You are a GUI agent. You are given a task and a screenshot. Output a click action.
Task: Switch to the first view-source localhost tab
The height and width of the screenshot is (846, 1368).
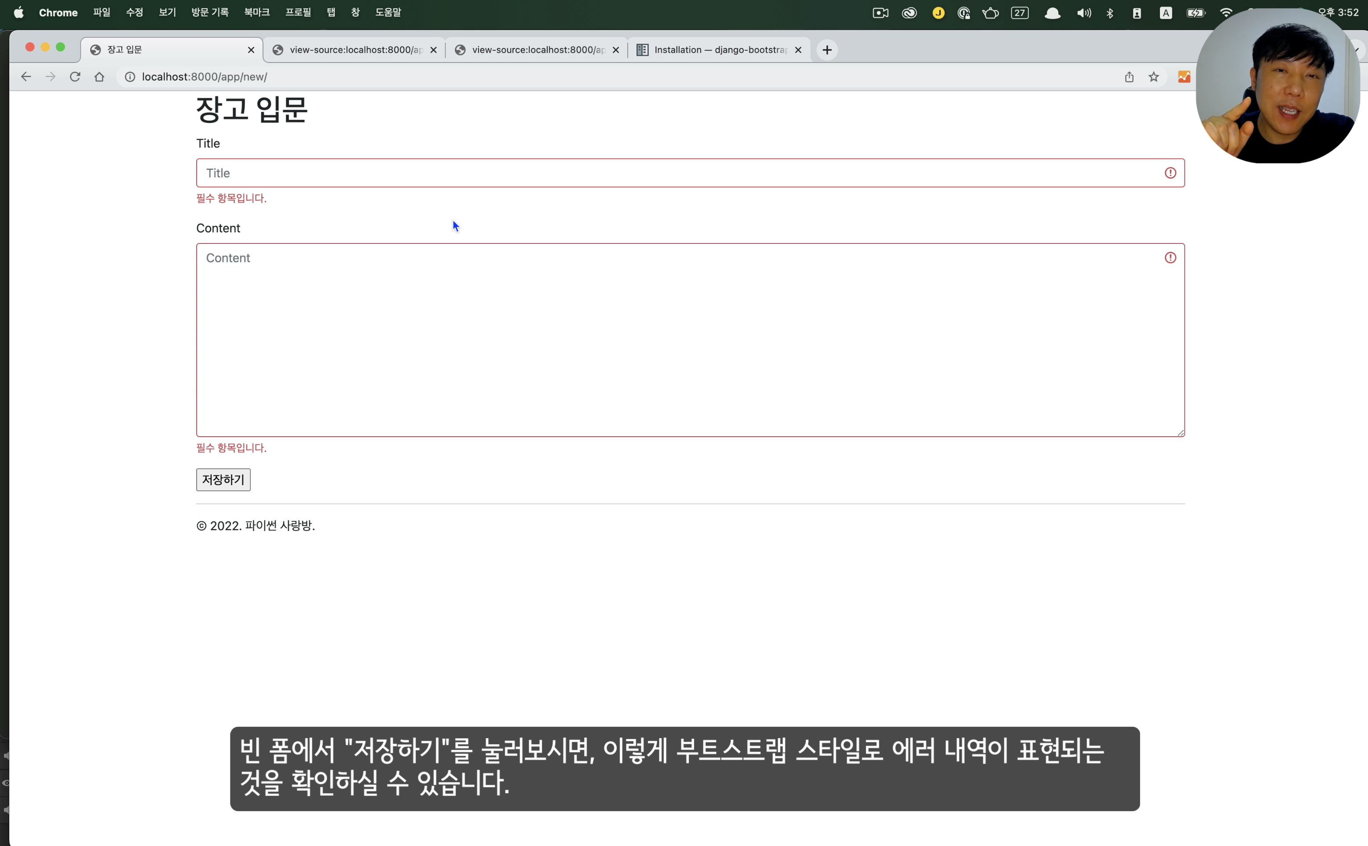point(355,50)
